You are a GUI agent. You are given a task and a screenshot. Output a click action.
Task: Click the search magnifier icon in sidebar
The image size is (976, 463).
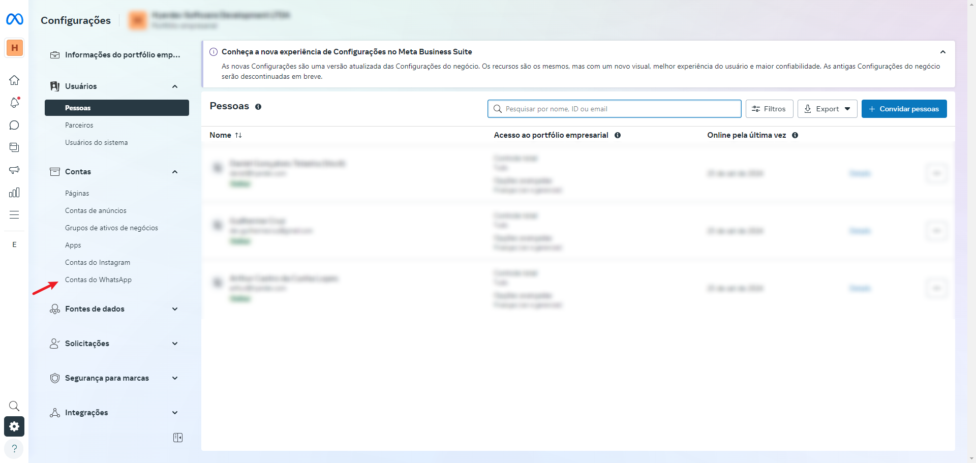(14, 406)
